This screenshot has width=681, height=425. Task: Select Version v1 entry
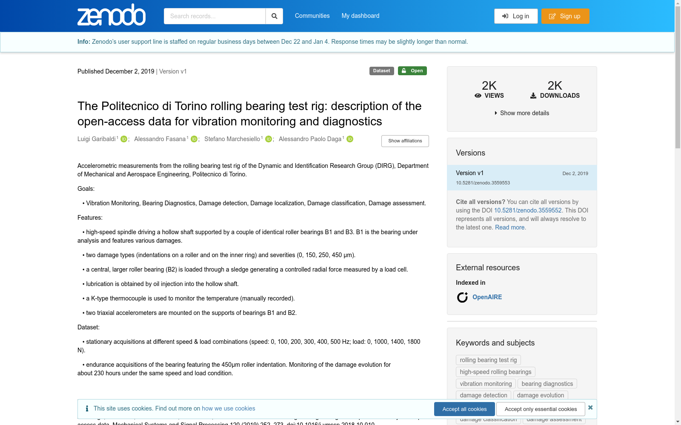pyautogui.click(x=522, y=178)
